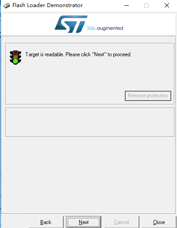Click the Flash Loader Demonstrator title text

47,5
